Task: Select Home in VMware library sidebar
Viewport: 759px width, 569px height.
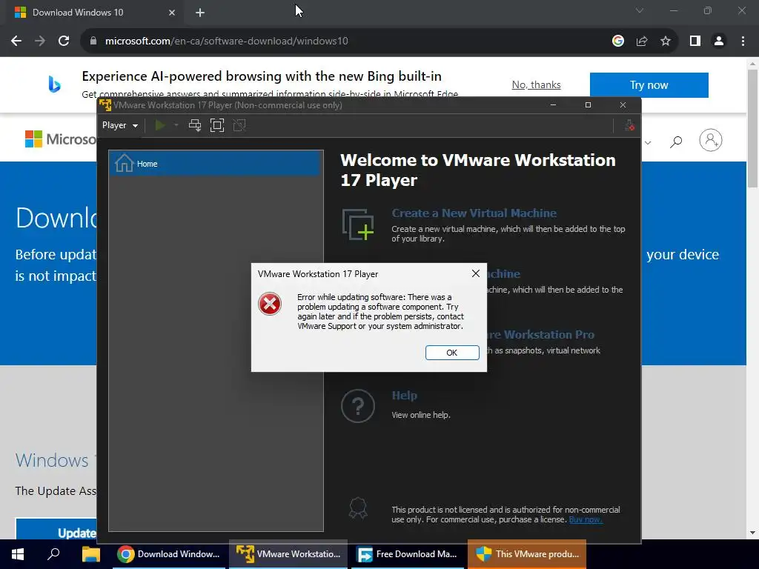Action: 216,164
